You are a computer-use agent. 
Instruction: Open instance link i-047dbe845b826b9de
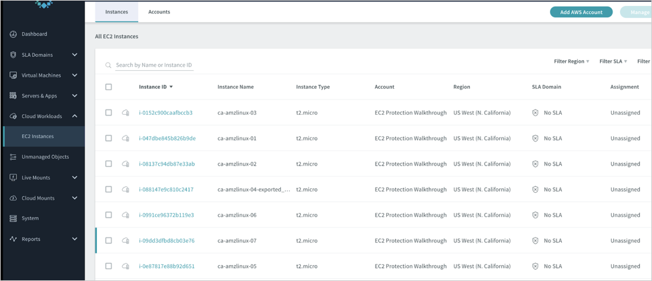(x=167, y=138)
